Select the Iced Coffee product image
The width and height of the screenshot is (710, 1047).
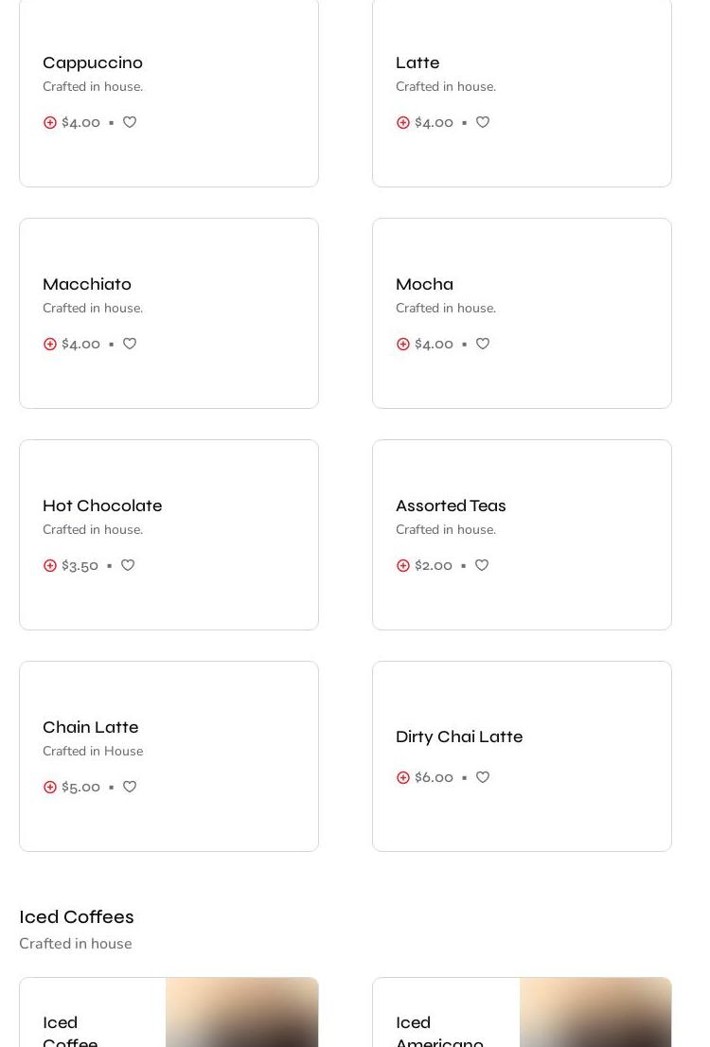241,1013
